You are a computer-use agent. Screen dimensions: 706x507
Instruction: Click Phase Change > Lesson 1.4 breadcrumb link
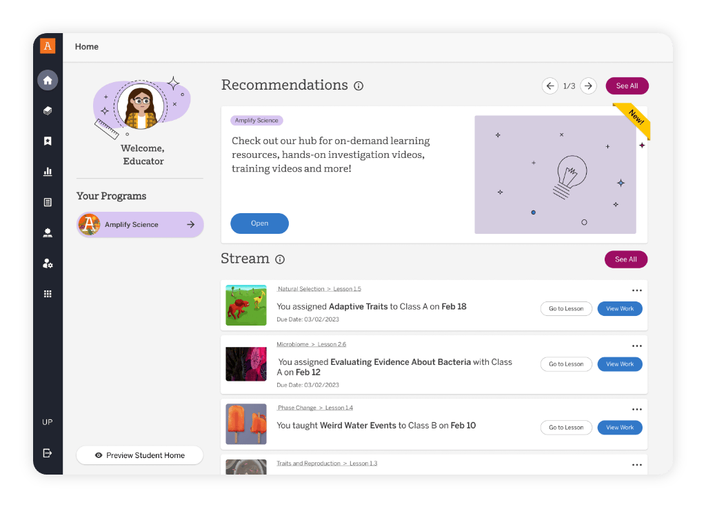315,408
